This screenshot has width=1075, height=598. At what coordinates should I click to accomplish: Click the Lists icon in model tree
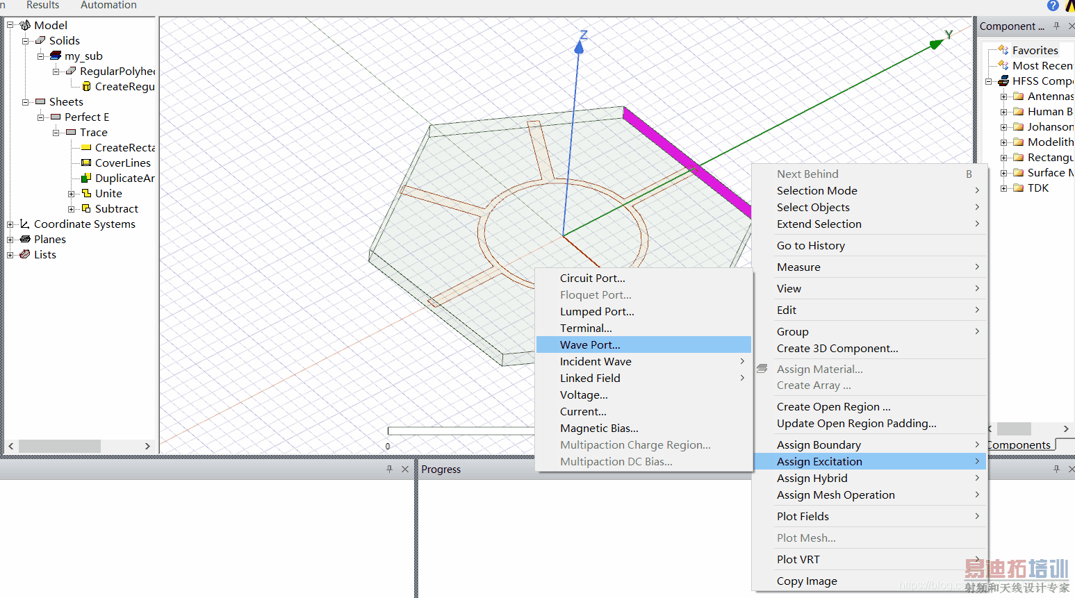25,254
